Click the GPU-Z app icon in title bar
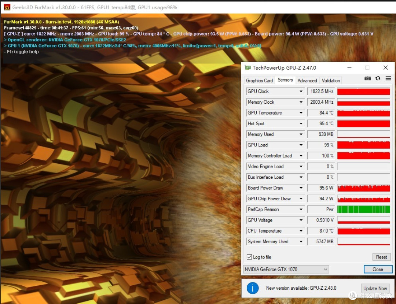This screenshot has width=396, height=304. point(248,68)
